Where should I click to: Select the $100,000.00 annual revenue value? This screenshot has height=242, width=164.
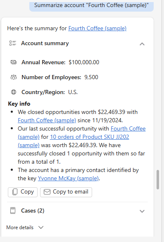(84, 62)
